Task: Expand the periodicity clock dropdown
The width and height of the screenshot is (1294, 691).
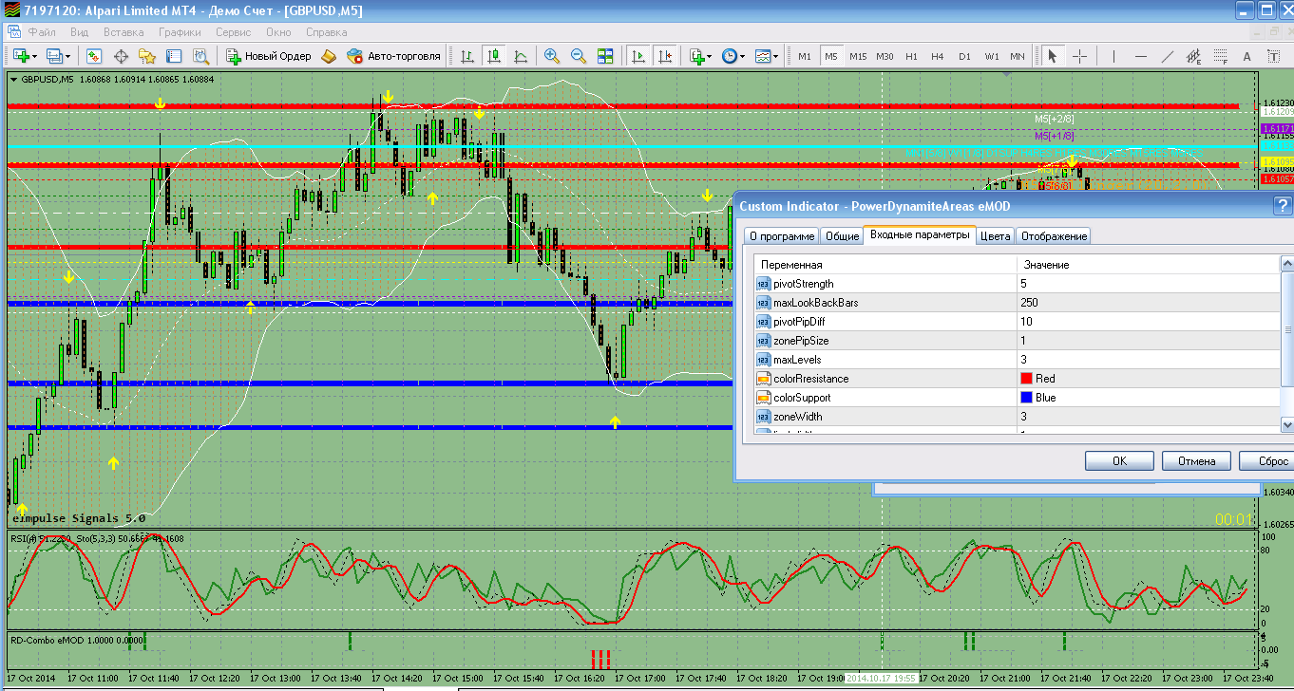Action: click(x=733, y=56)
